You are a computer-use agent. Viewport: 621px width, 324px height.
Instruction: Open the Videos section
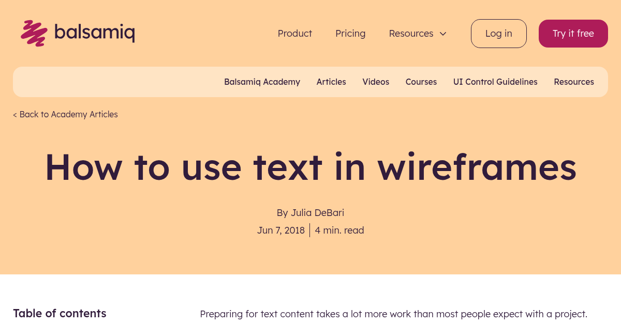[x=376, y=82]
